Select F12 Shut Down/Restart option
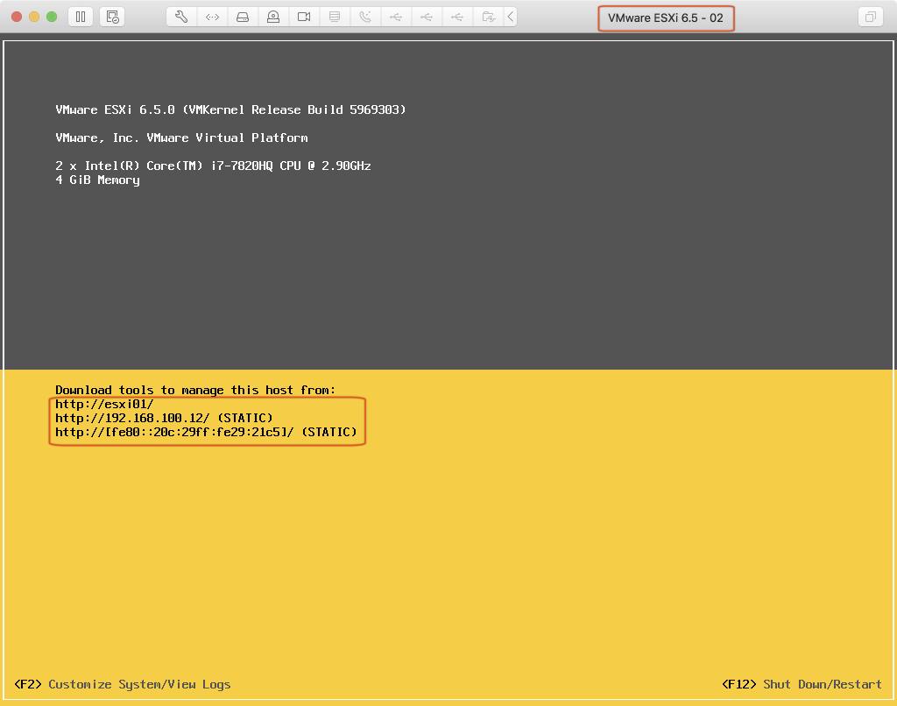The width and height of the screenshot is (897, 706). (802, 684)
